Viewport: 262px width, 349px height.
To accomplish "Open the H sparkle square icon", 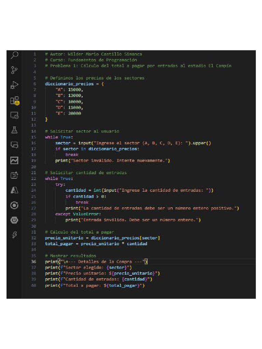I will tap(14, 175).
